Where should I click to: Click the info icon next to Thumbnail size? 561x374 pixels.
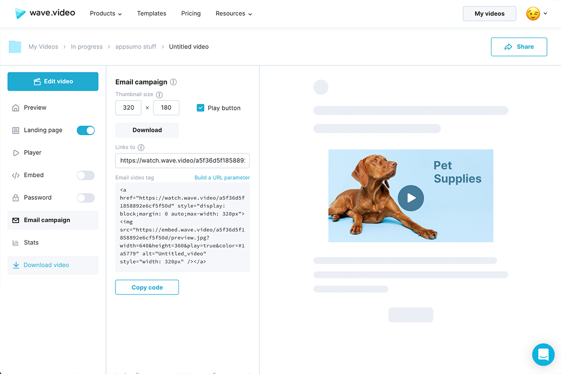click(159, 95)
